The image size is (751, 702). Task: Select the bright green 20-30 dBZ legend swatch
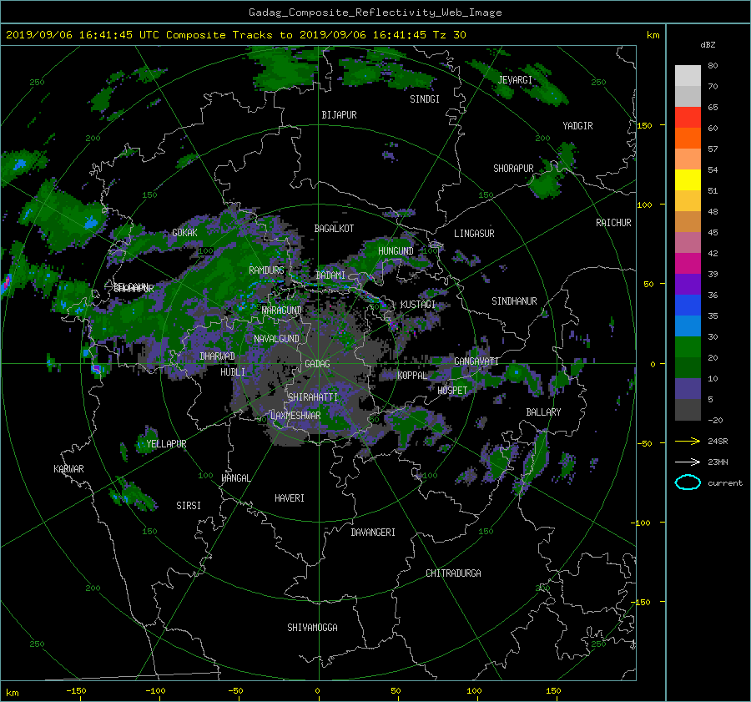click(x=688, y=347)
